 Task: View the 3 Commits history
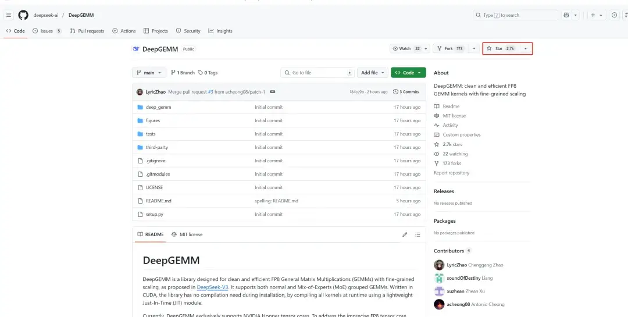(x=406, y=92)
